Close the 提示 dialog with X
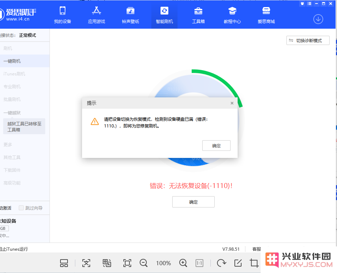337x273 pixels. click(232, 103)
